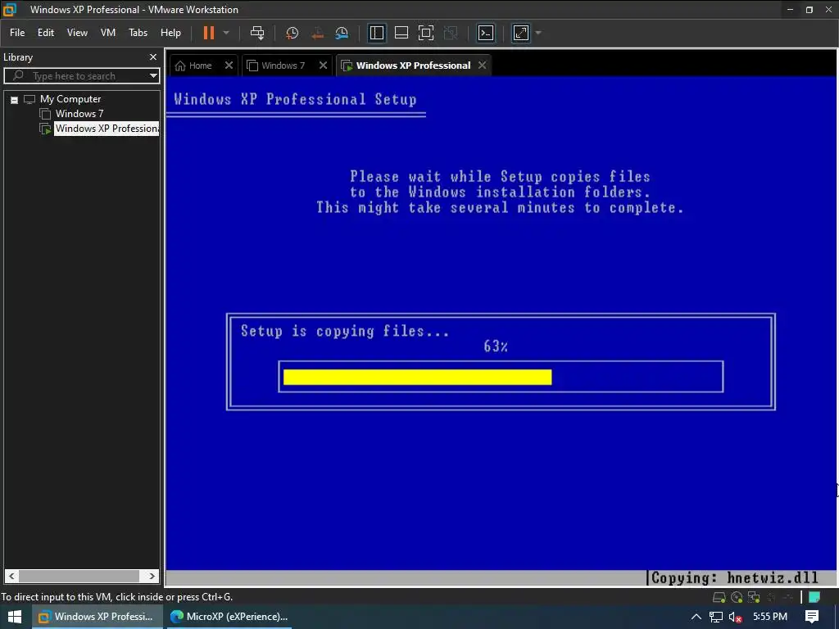Click the 'Setup is copying files...' text
839x629 pixels.
coord(345,331)
